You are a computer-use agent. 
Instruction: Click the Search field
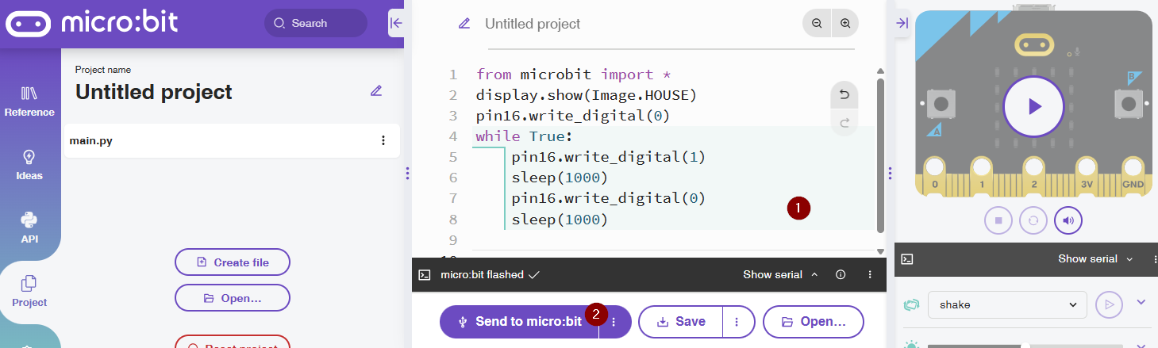pos(316,24)
